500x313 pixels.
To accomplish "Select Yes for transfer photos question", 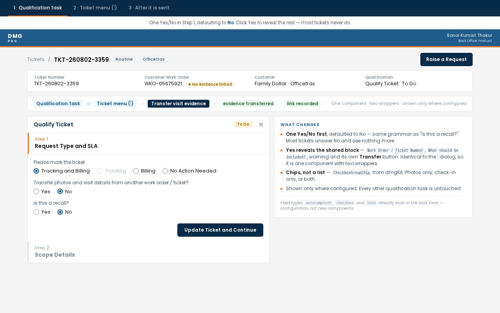I will pyautogui.click(x=42, y=191).
